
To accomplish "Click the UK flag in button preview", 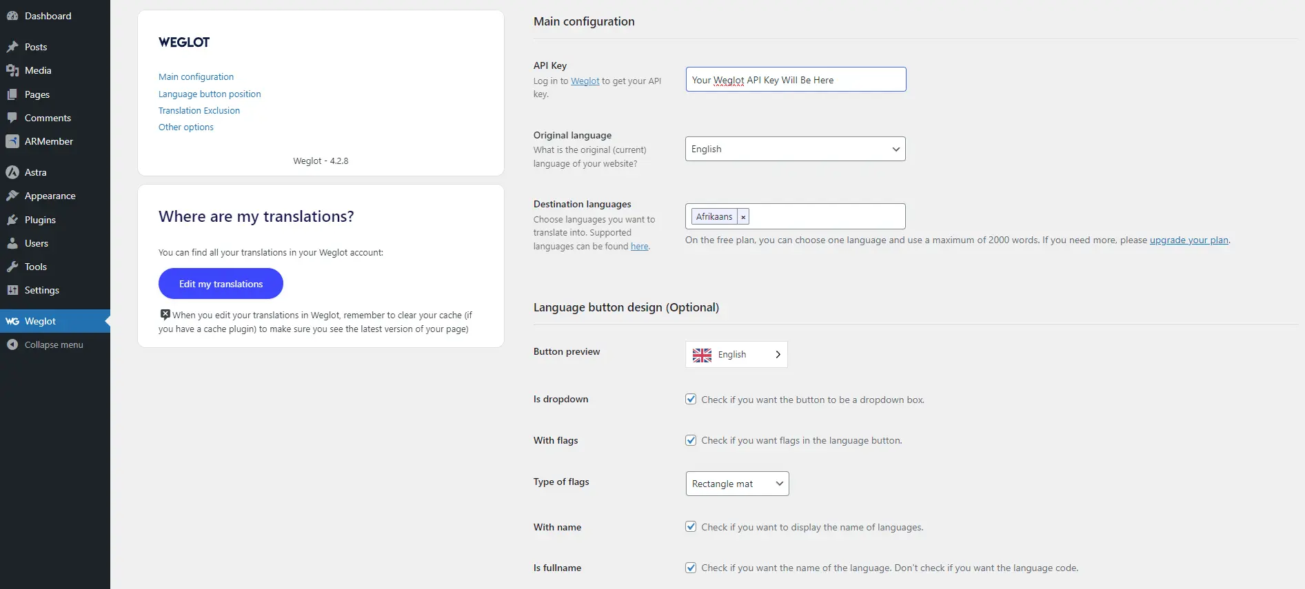I will 702,355.
